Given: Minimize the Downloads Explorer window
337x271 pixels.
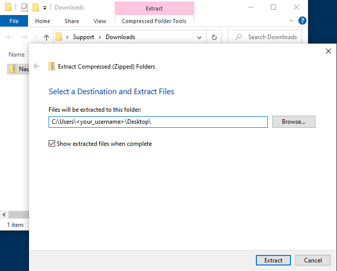Looking at the screenshot, I should click(251, 7).
